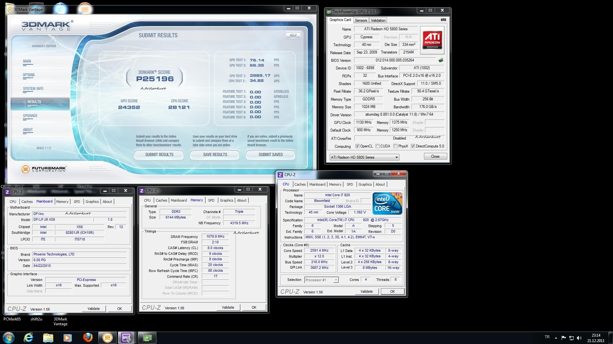613x344 pixels.
Task: Click the P25196 3DMark score
Action: pyautogui.click(x=155, y=79)
